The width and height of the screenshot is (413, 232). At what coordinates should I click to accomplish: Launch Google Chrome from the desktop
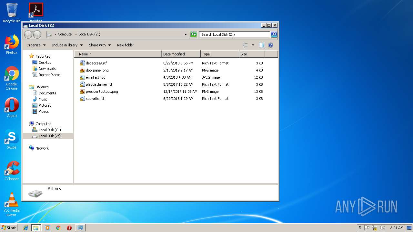point(12,78)
